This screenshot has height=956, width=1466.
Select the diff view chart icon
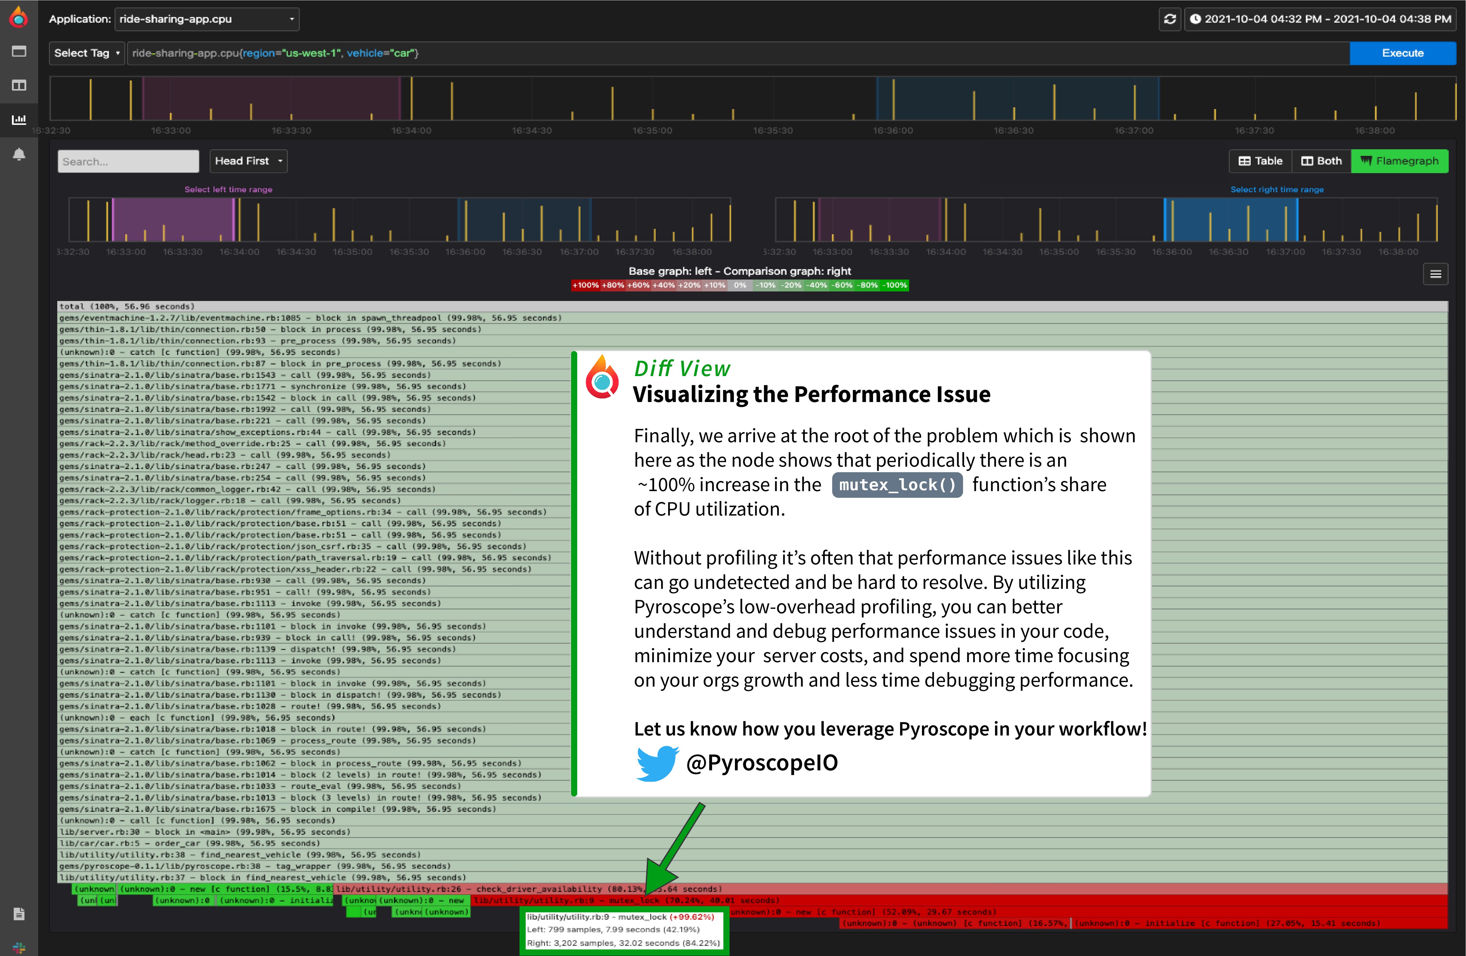click(x=18, y=120)
